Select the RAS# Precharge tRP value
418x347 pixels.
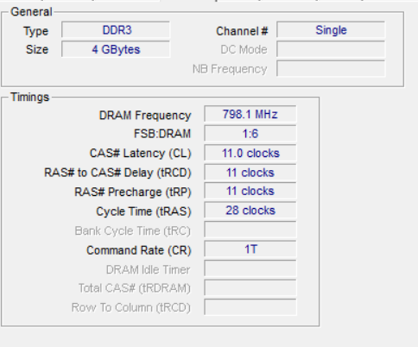pos(250,191)
